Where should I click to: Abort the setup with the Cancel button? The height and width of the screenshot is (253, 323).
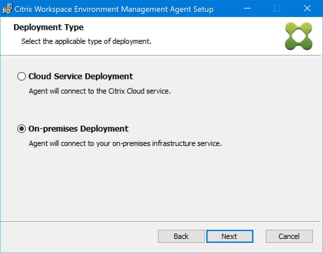click(x=289, y=236)
